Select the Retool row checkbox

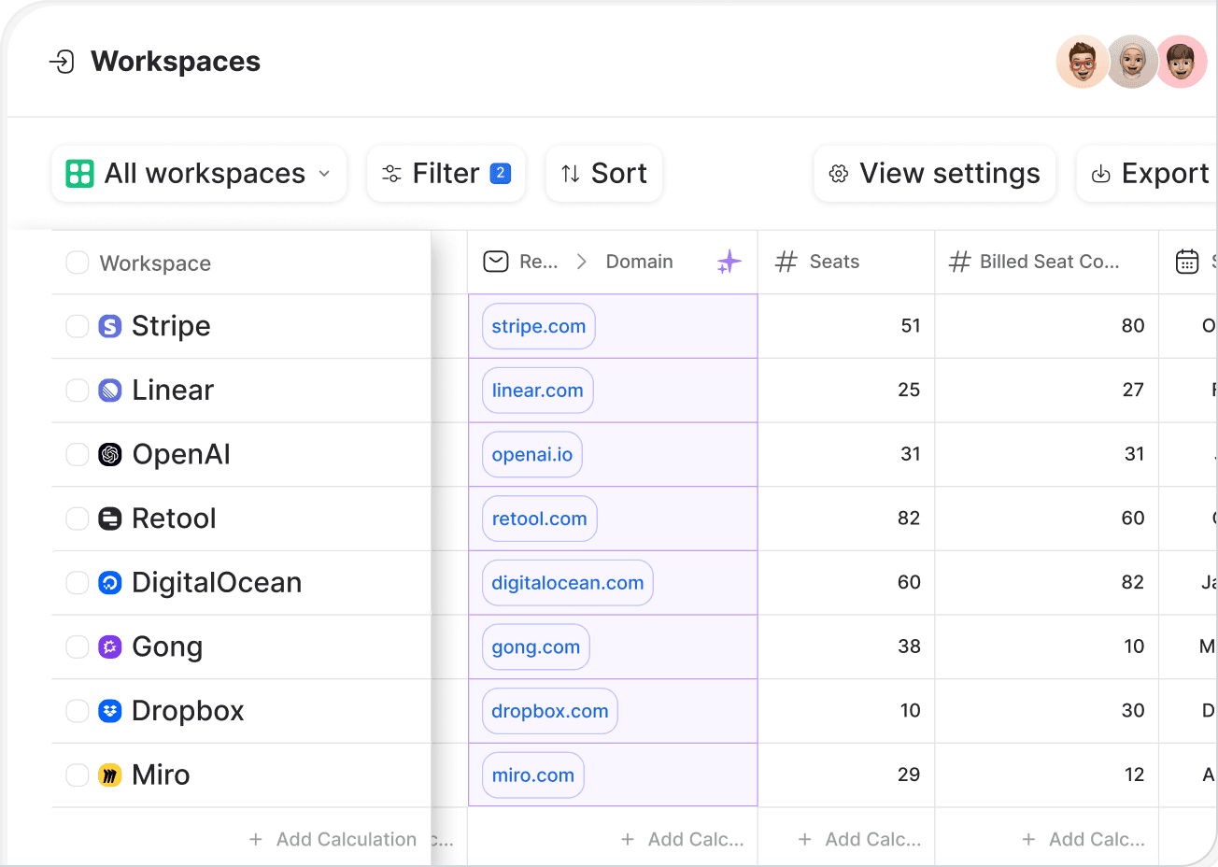pyautogui.click(x=78, y=519)
